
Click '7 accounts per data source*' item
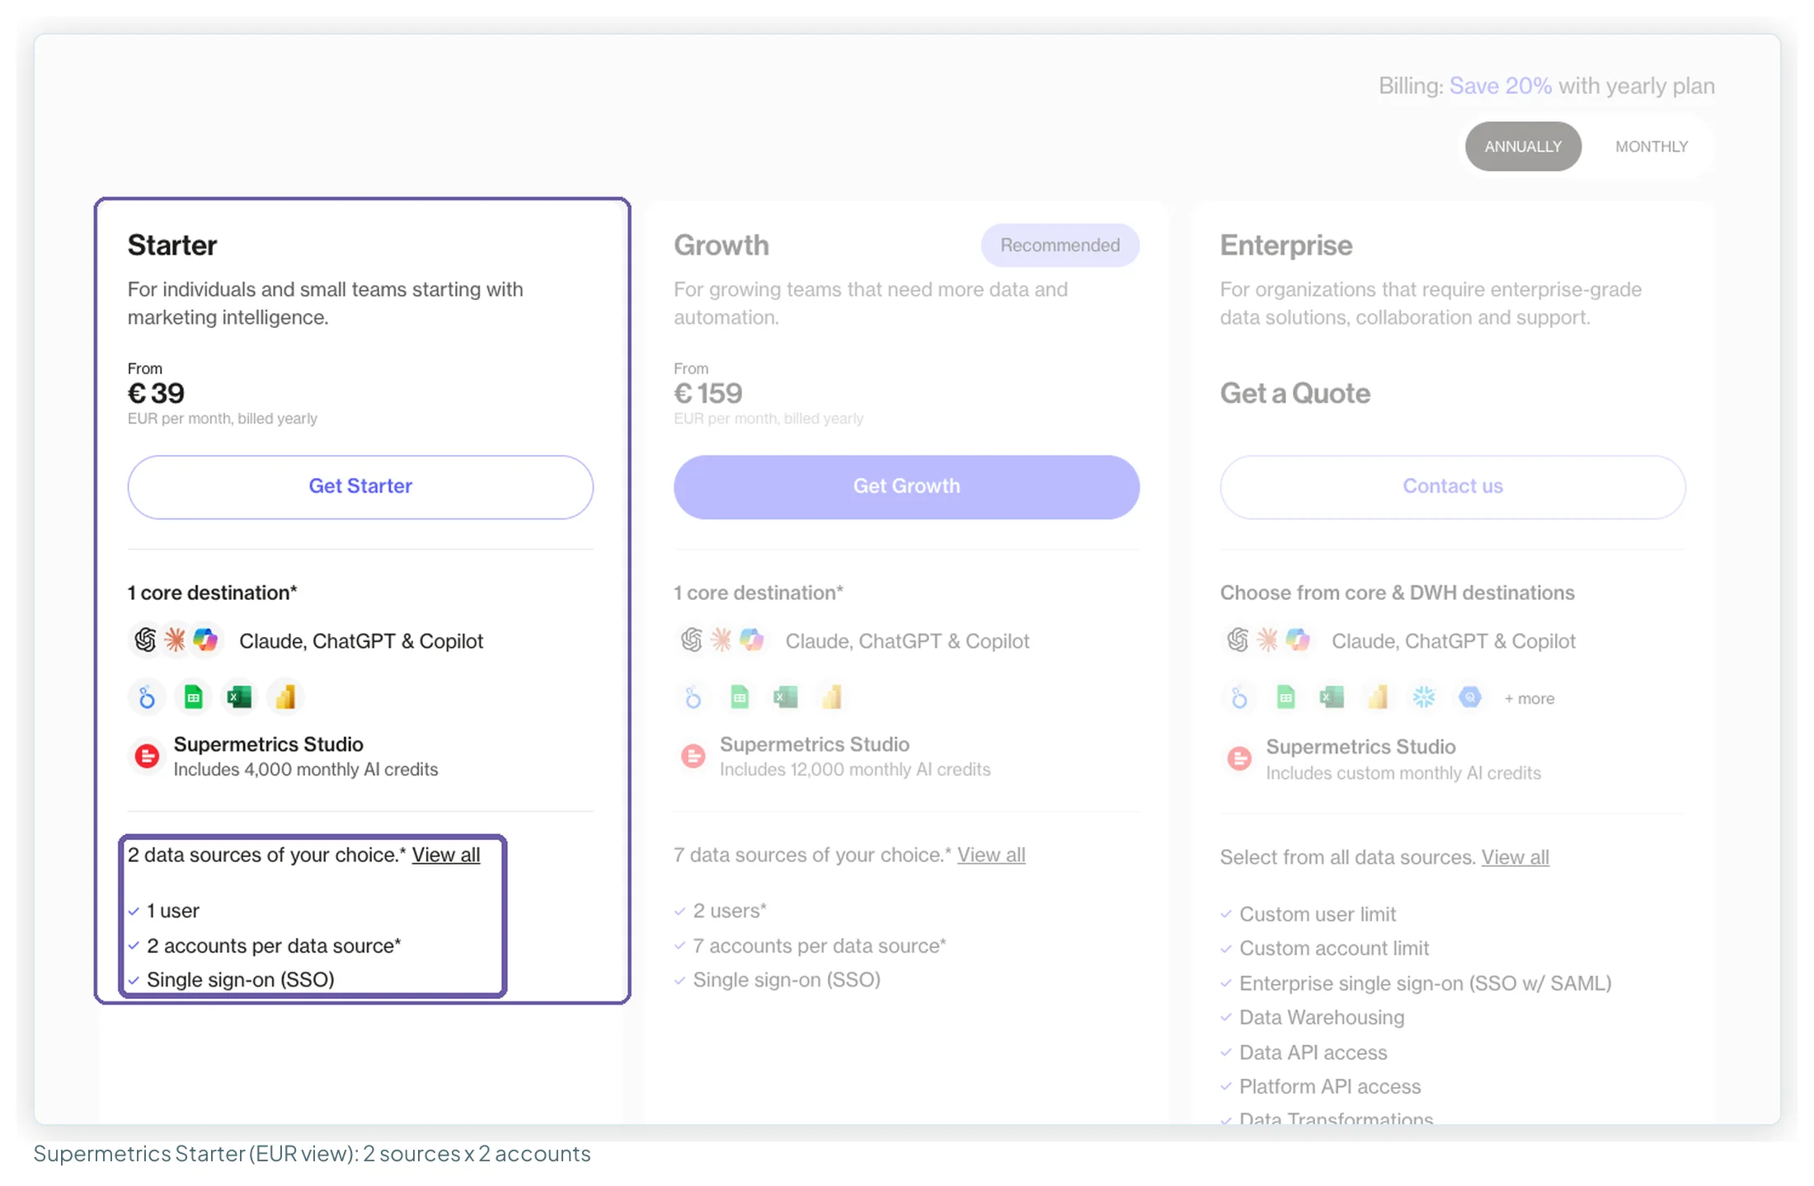click(x=820, y=946)
